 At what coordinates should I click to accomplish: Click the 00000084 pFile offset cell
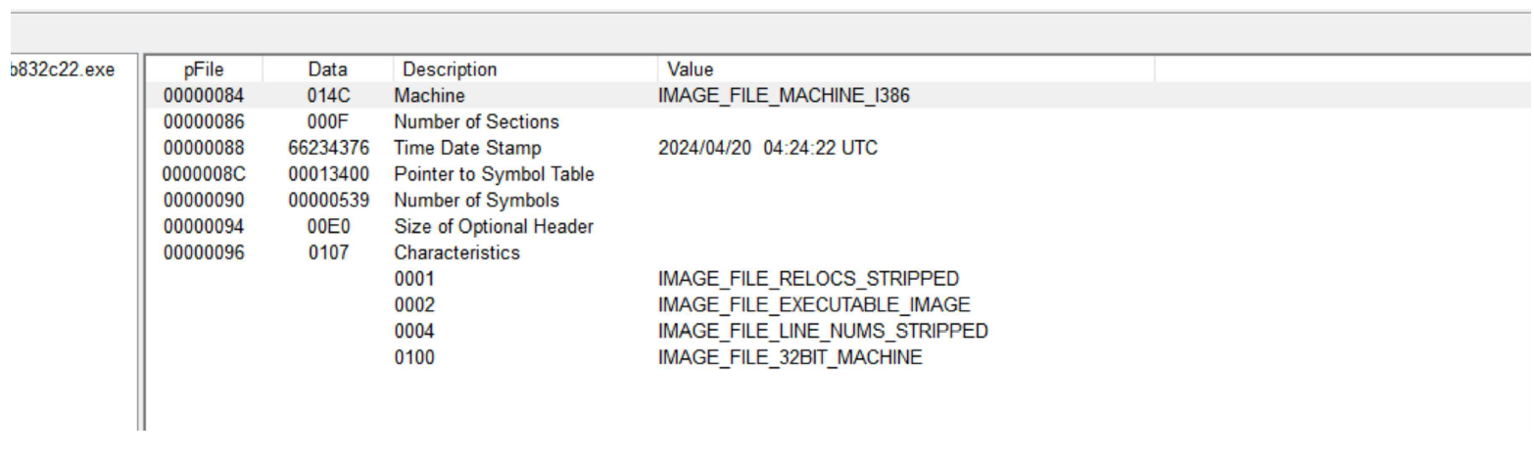click(x=207, y=96)
